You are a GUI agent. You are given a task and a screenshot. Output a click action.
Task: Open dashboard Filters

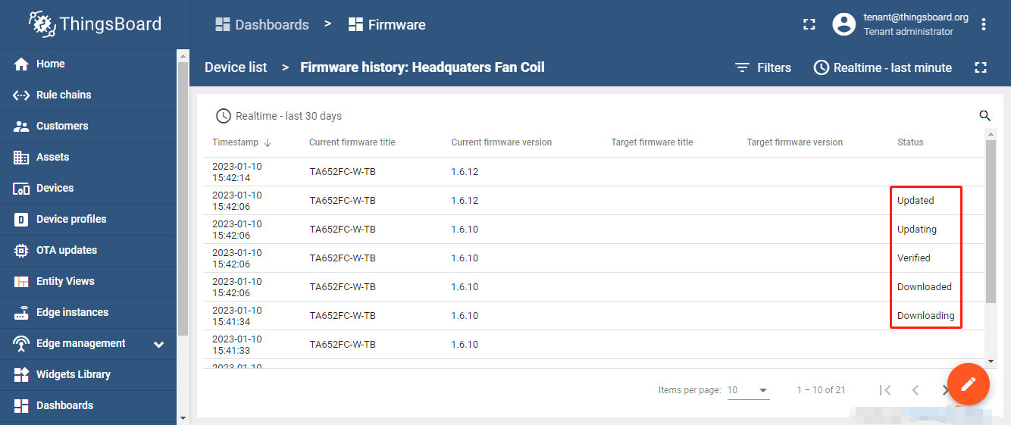(763, 67)
